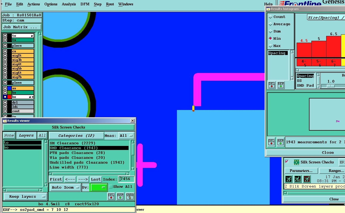Click the Job Matrix button
Screen dimensions: 345x213
coord(22,27)
